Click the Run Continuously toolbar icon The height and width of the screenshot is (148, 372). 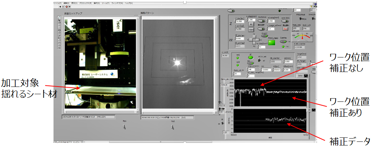tap(63, 7)
